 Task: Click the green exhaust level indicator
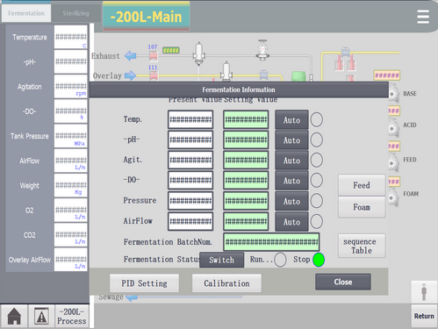tap(171, 50)
